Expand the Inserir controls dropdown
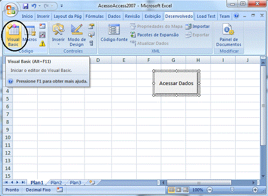This screenshot has height=196, width=268. pos(58,44)
